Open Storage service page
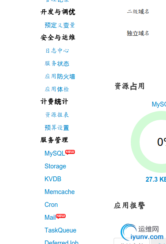The height and width of the screenshot is (244, 166). [55, 166]
